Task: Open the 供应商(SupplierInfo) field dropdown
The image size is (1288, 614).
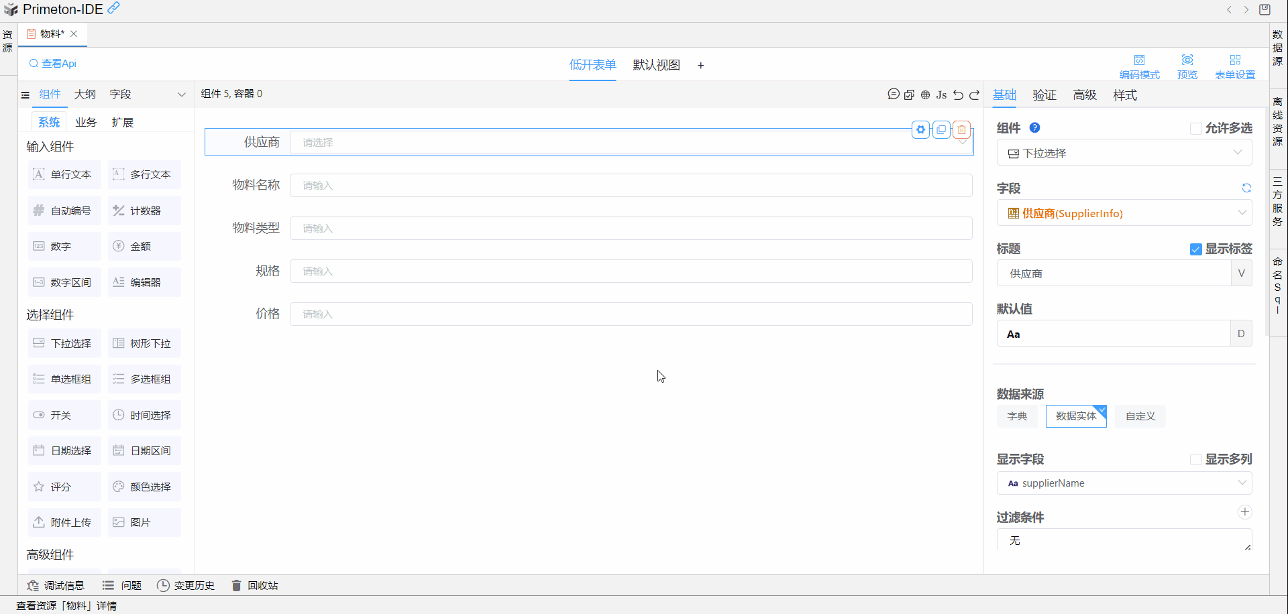Action: click(1124, 213)
